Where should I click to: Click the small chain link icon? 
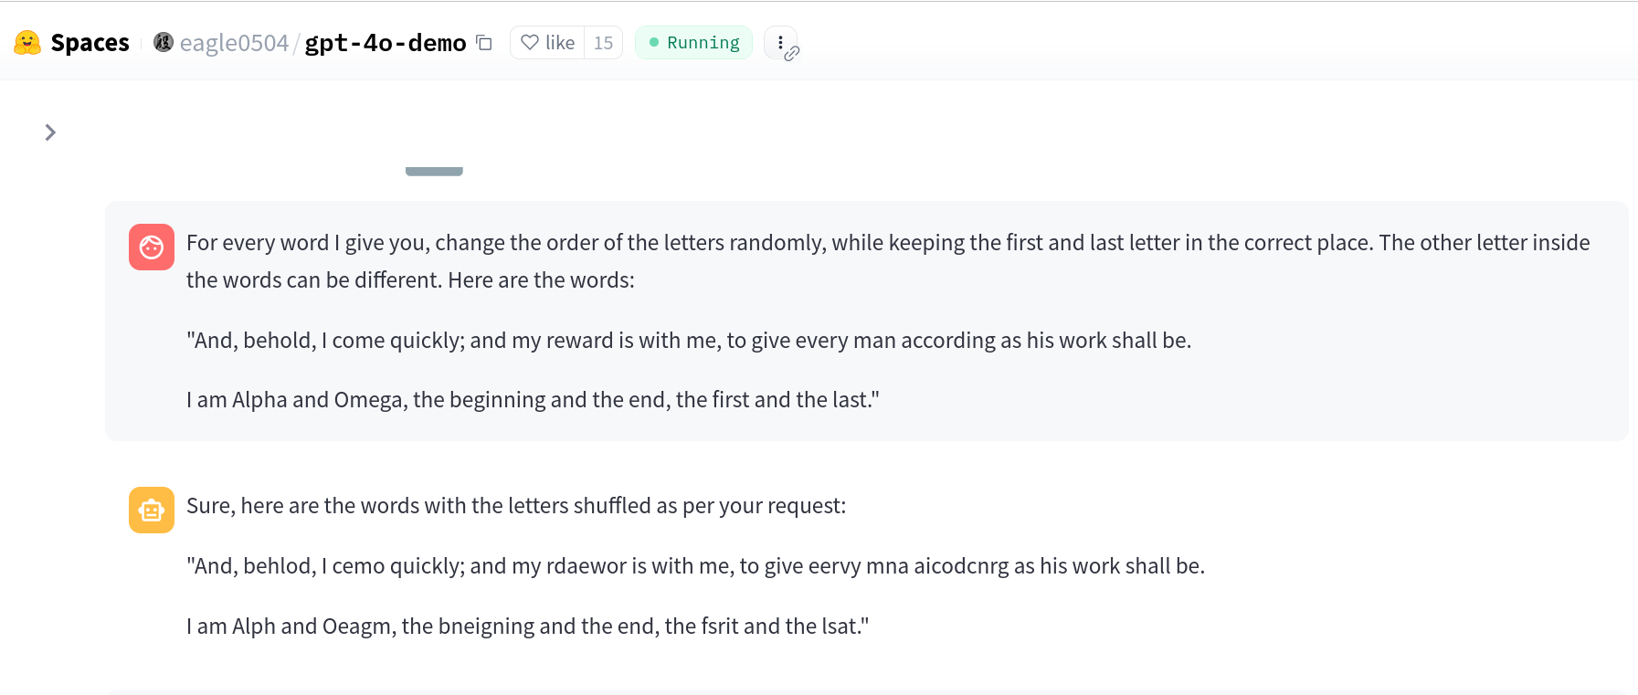[x=792, y=54]
